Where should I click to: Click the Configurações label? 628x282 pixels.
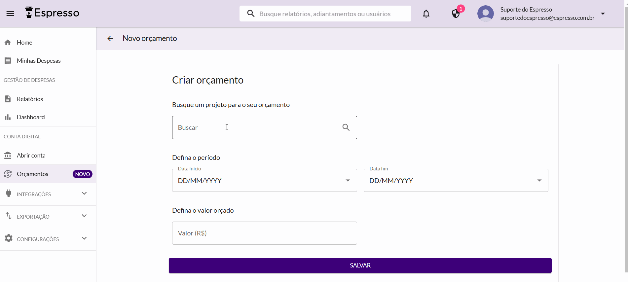pyautogui.click(x=38, y=239)
